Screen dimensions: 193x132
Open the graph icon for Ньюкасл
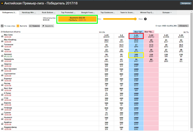click(2, 119)
